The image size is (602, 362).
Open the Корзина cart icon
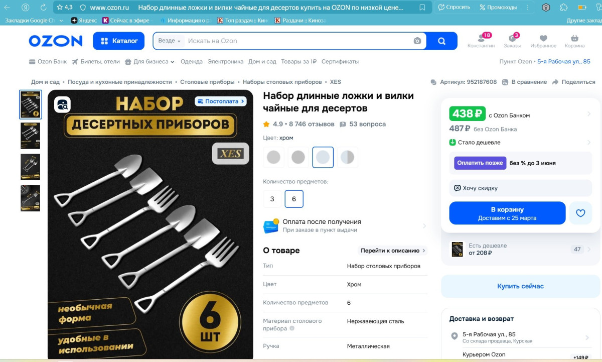[574, 38]
